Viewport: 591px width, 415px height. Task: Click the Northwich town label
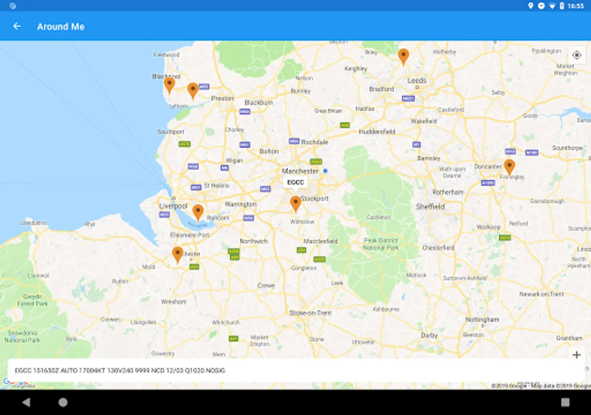(254, 241)
